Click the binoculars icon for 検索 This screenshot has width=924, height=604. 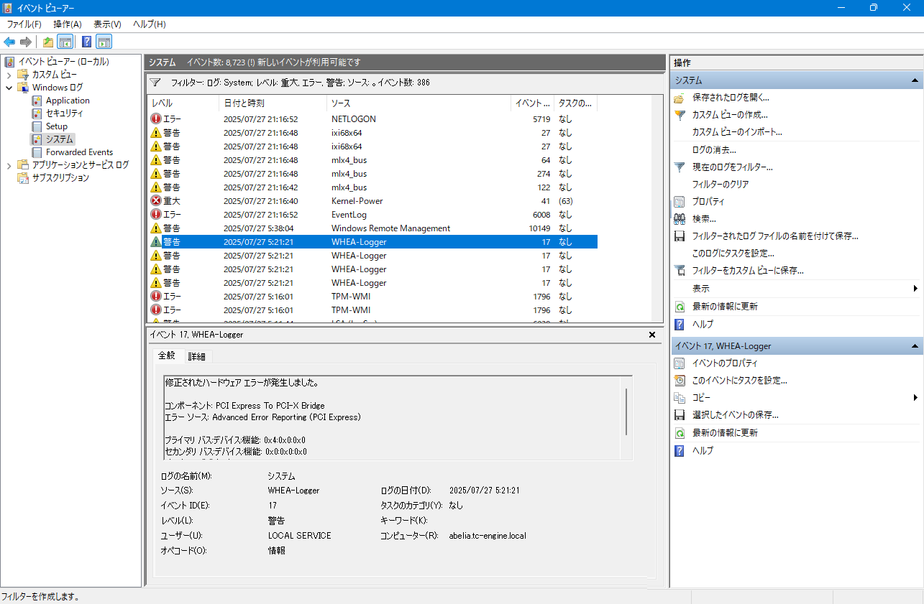tap(680, 219)
